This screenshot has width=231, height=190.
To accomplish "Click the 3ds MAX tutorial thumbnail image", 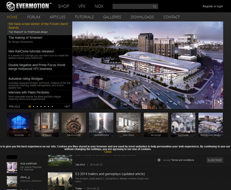I will [x=60, y=161].
